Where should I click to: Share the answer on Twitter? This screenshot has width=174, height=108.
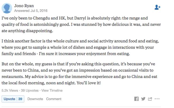143,99
